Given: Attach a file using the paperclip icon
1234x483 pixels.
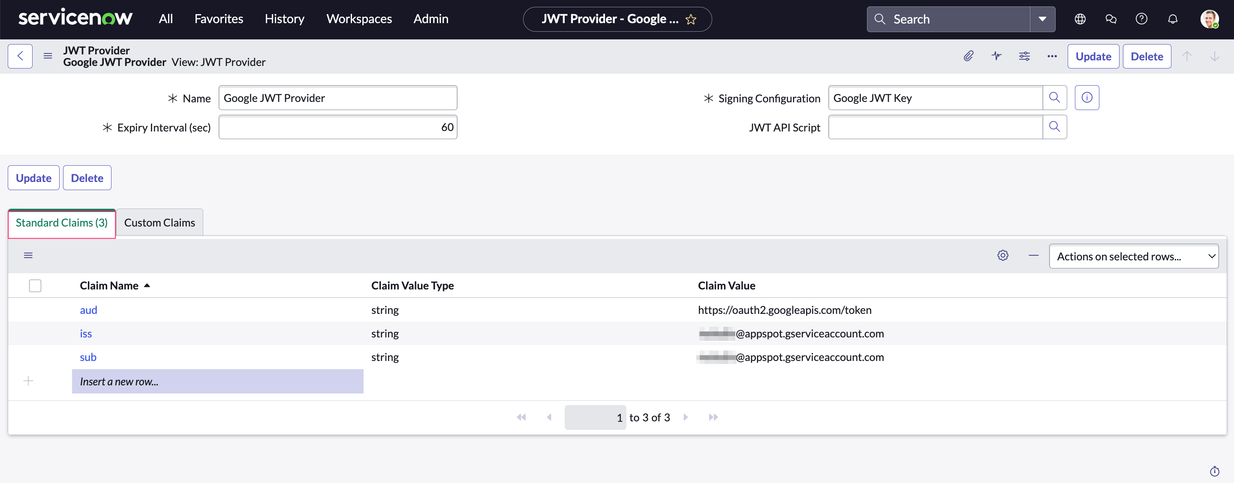Looking at the screenshot, I should tap(969, 56).
